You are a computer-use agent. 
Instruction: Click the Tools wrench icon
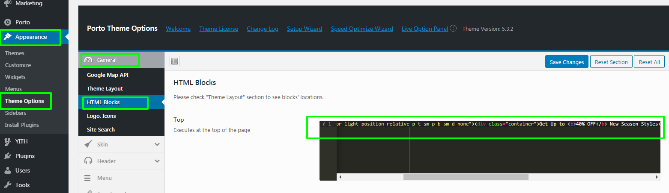pos(8,185)
